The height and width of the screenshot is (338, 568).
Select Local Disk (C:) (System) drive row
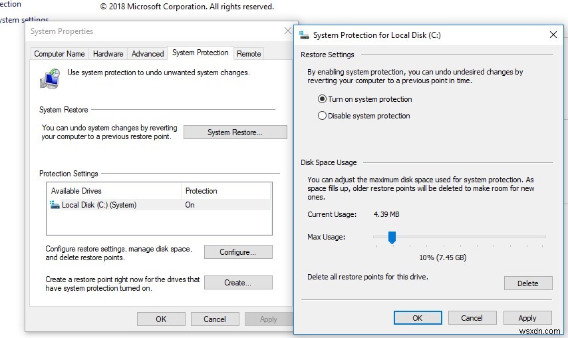tap(160, 205)
